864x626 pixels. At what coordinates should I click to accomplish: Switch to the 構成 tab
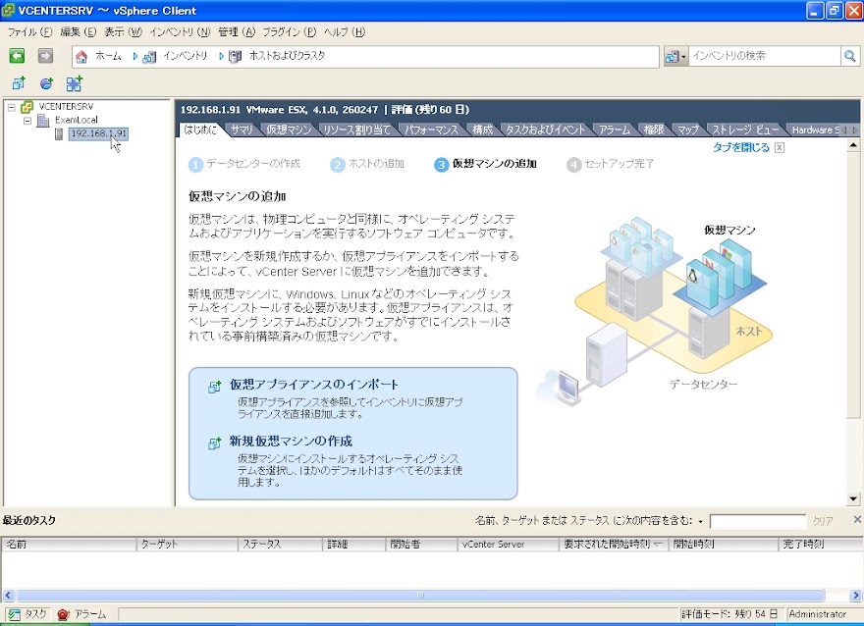pos(482,130)
